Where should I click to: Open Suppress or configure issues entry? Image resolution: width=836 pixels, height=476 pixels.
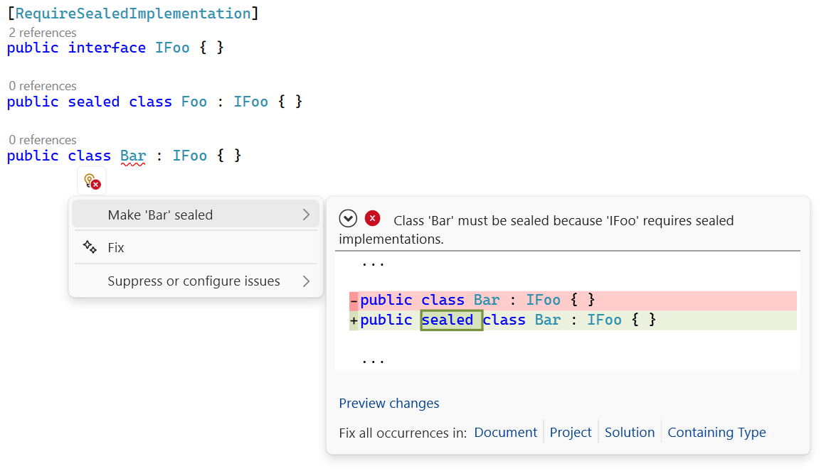point(195,281)
